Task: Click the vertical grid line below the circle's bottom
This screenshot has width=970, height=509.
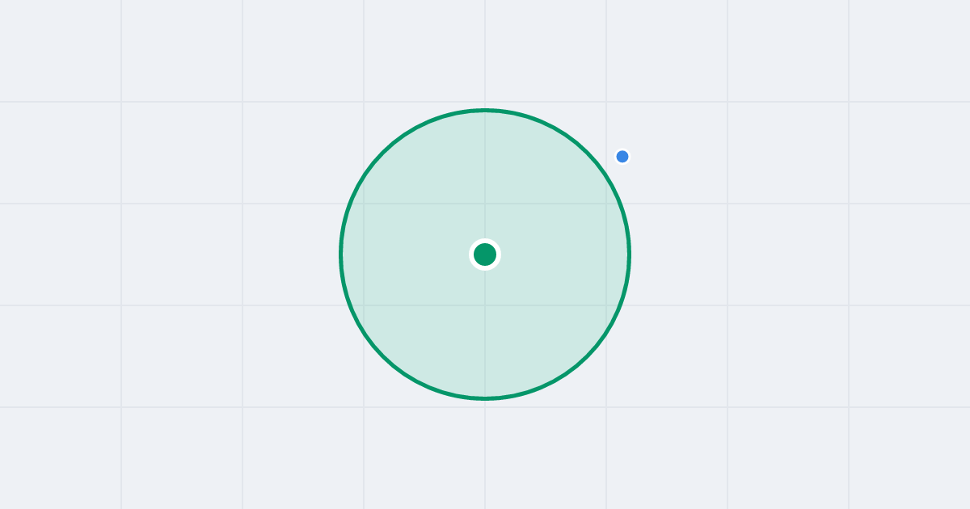Action: [x=485, y=455]
